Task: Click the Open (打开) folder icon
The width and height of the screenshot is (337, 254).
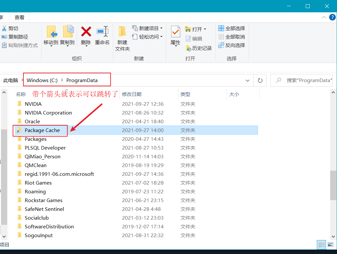Action: [188, 29]
